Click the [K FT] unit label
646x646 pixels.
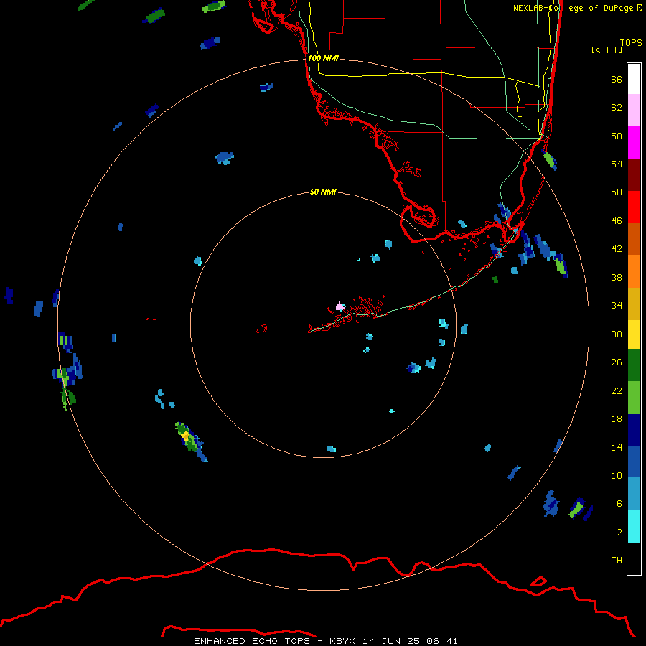[x=607, y=50]
